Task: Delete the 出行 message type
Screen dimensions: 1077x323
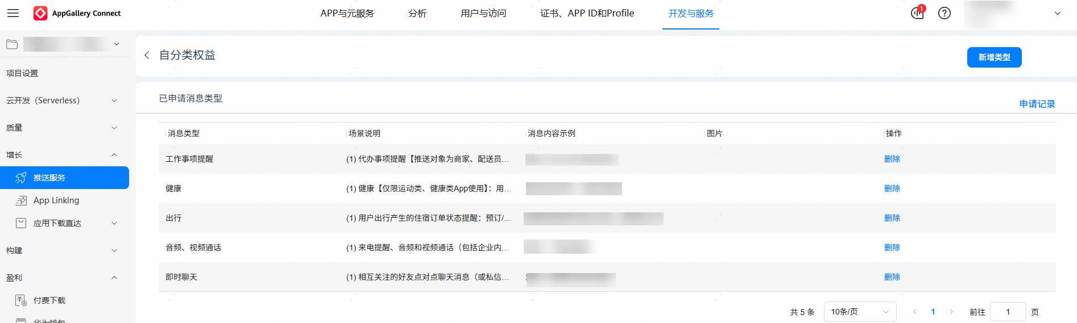Action: 892,218
